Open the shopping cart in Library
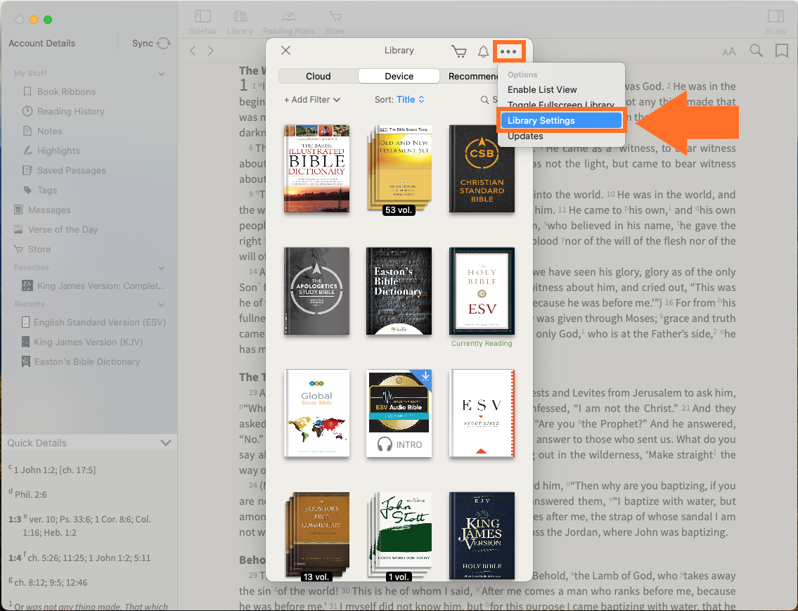 click(x=458, y=51)
